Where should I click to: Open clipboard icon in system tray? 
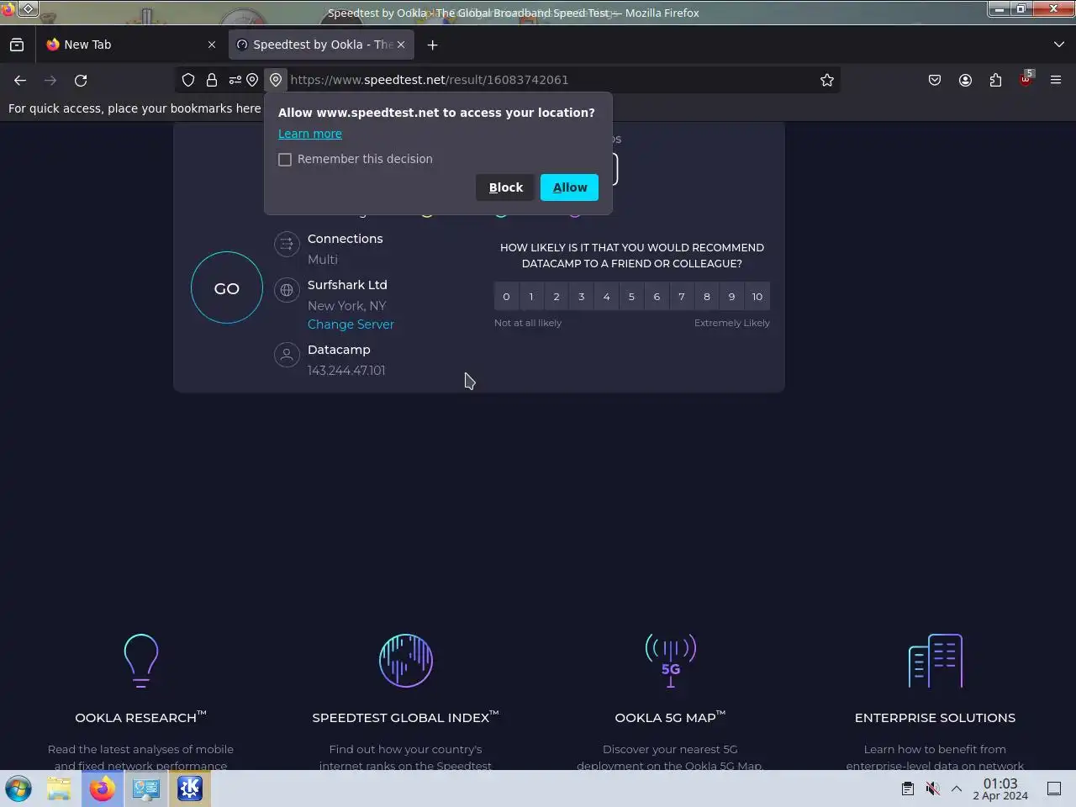tap(908, 789)
